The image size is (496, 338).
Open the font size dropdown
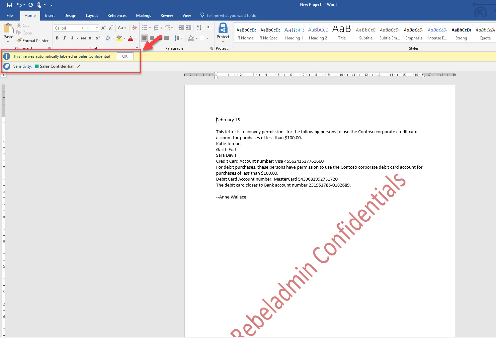96,28
